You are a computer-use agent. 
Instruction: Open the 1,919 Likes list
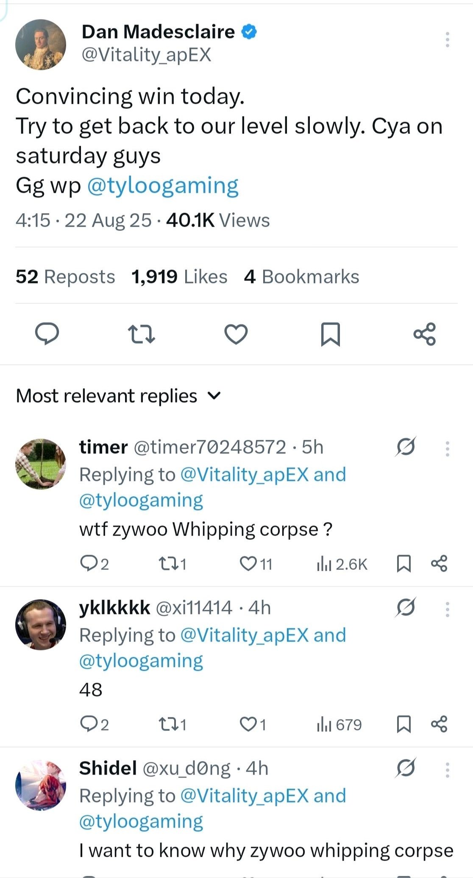179,277
